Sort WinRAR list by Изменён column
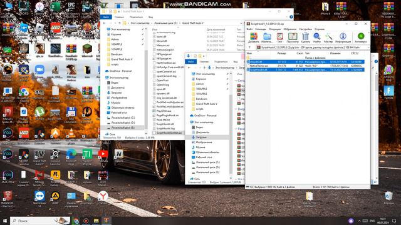Viewport: 401px width, 225px height. [335, 53]
